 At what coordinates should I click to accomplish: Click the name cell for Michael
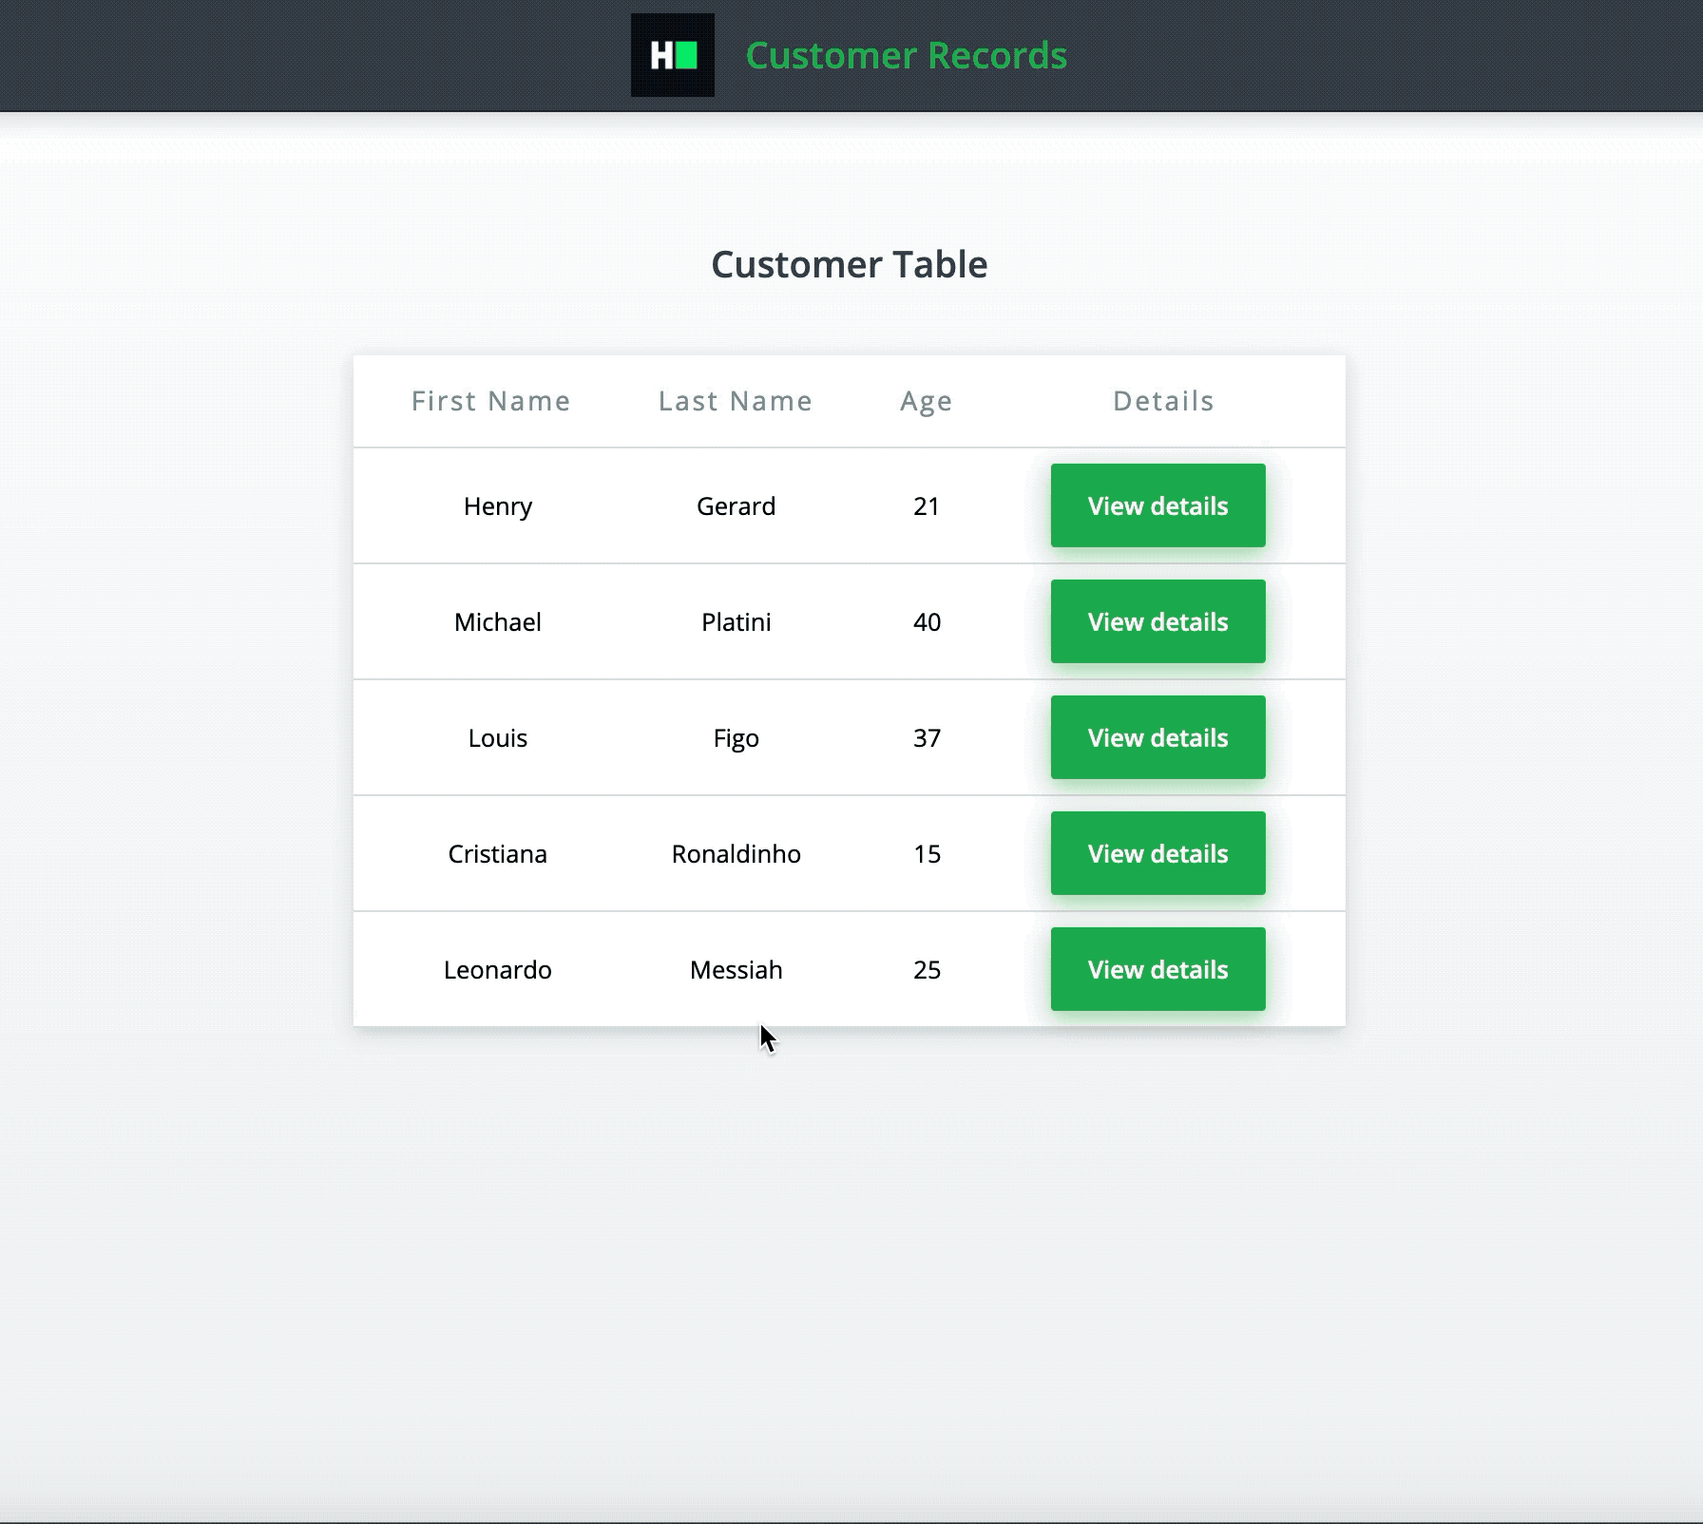click(x=498, y=621)
